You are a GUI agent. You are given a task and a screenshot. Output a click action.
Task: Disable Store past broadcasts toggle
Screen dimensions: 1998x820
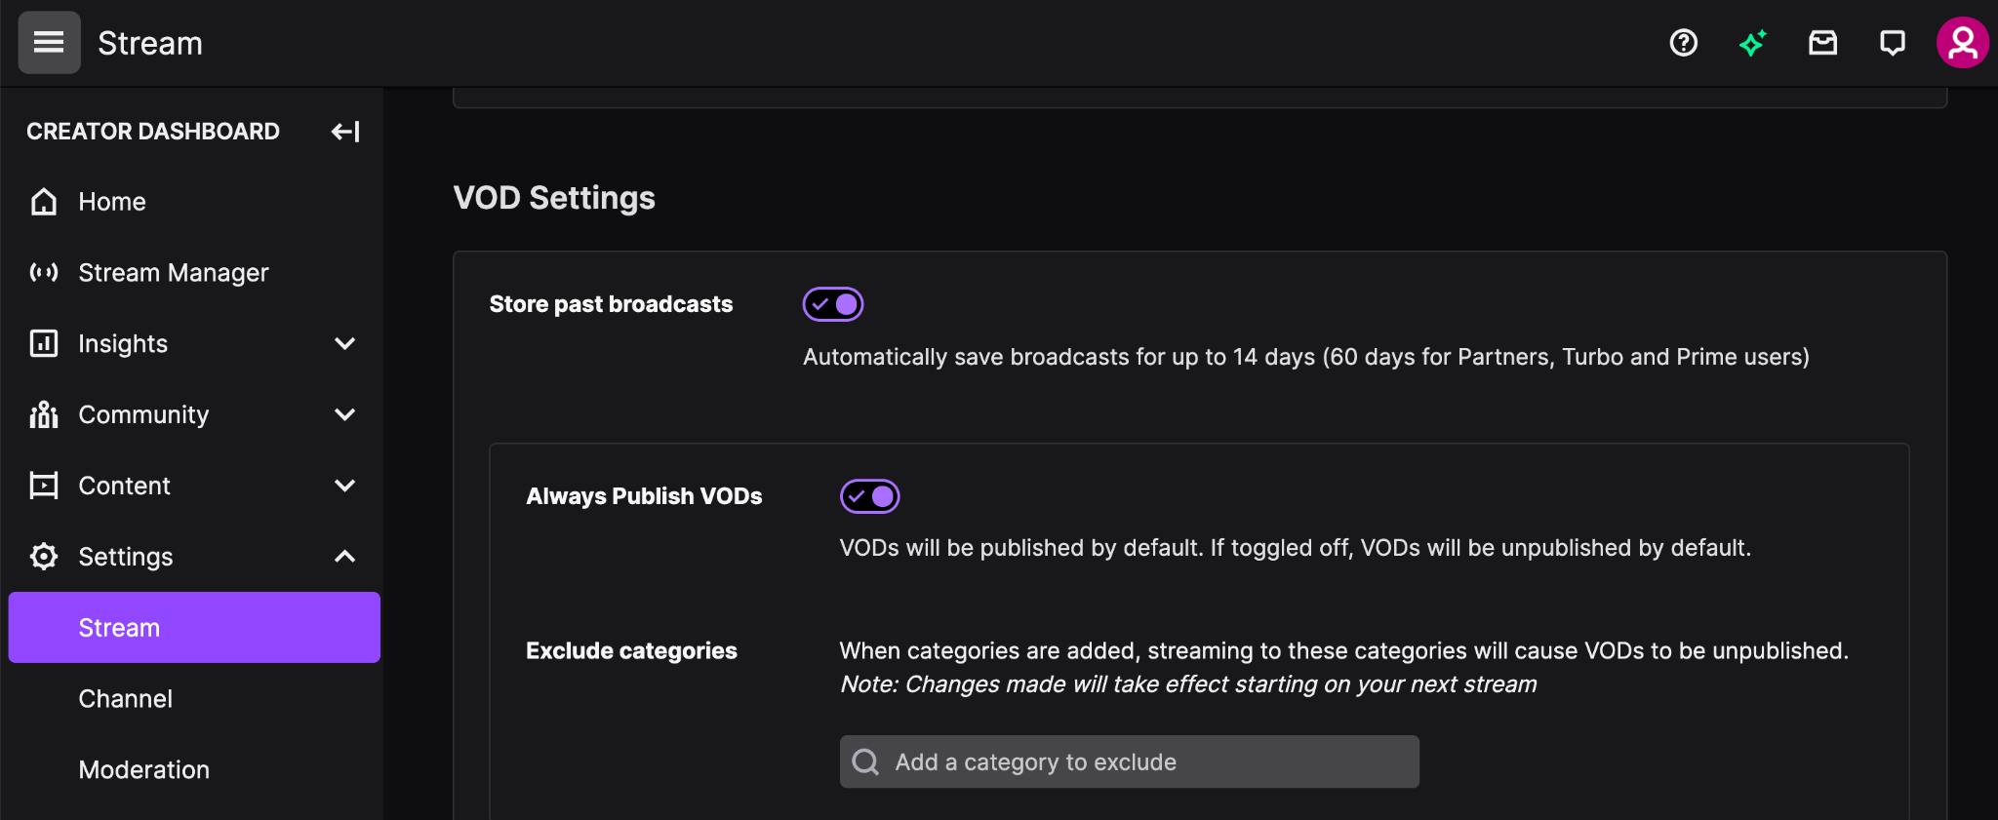point(833,304)
